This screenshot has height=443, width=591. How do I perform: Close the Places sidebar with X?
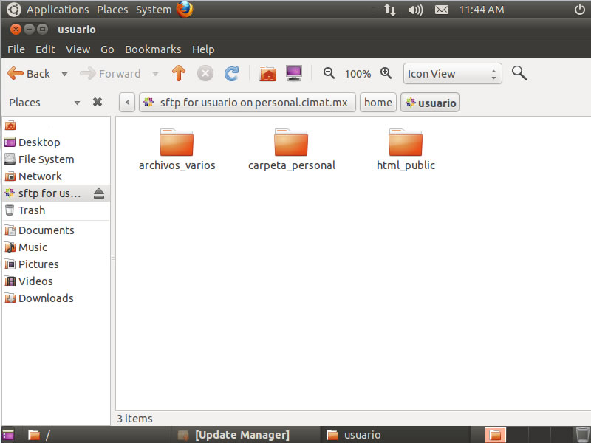(98, 102)
